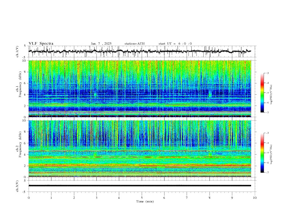
Task: Click the 'ch.3(V)' axis label
Action: (x=17, y=186)
